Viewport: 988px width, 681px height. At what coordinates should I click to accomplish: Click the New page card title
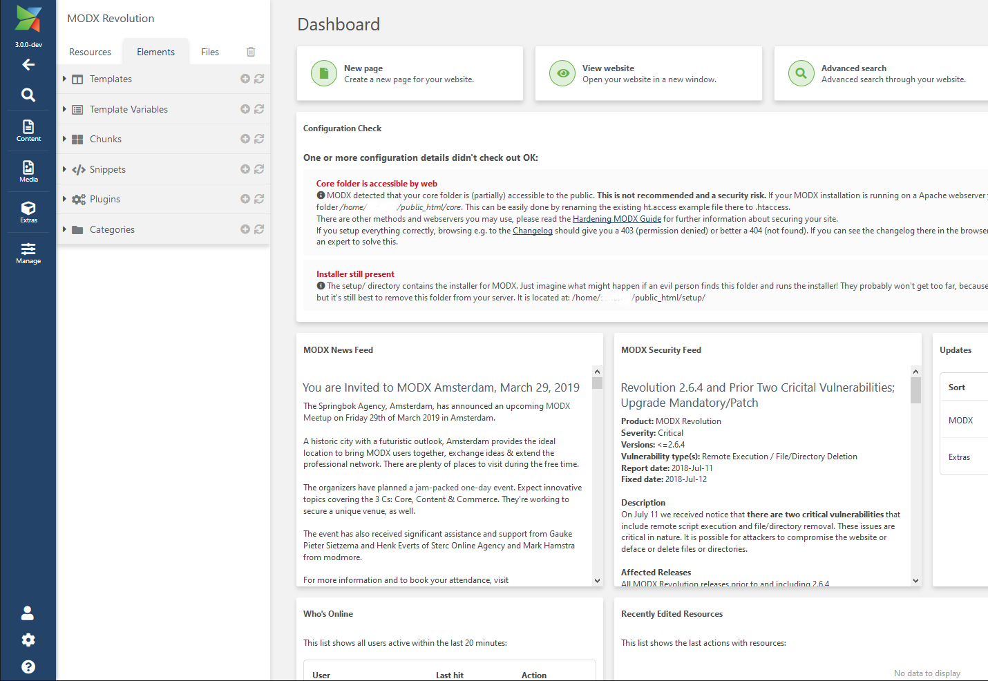363,68
